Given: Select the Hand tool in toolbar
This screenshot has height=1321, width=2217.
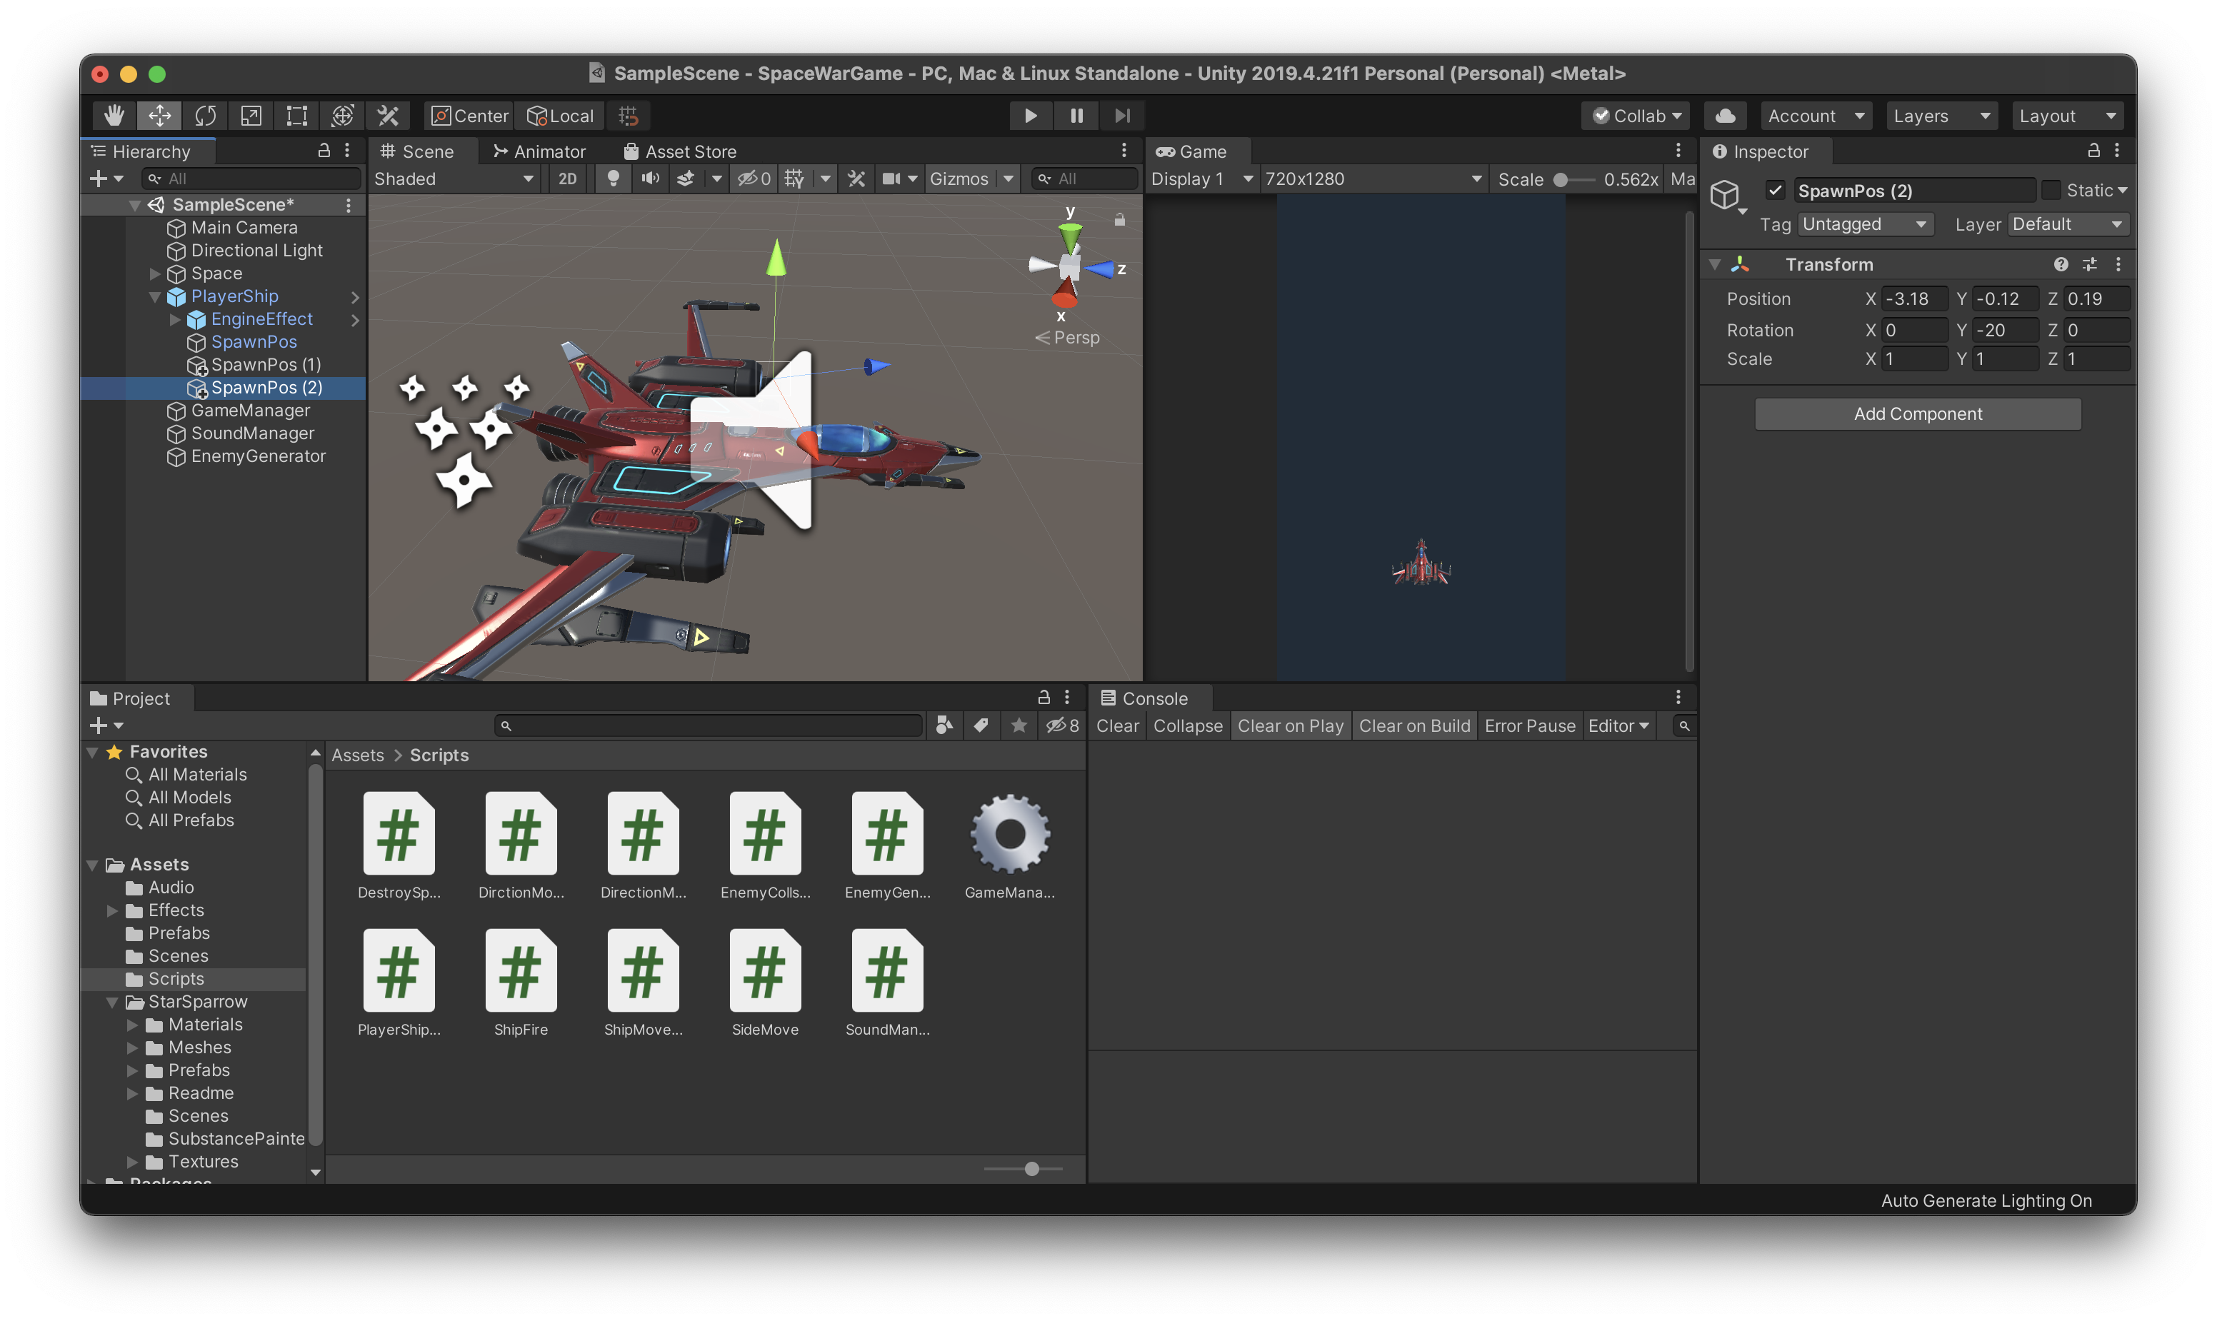Looking at the screenshot, I should [x=114, y=116].
